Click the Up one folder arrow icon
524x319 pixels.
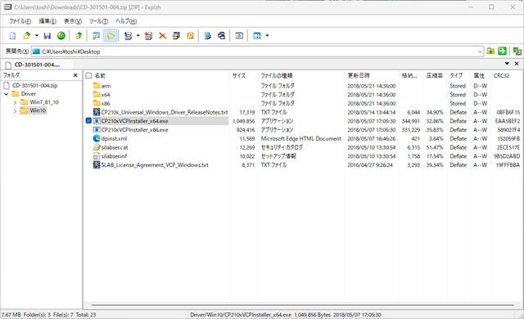pyautogui.click(x=79, y=36)
